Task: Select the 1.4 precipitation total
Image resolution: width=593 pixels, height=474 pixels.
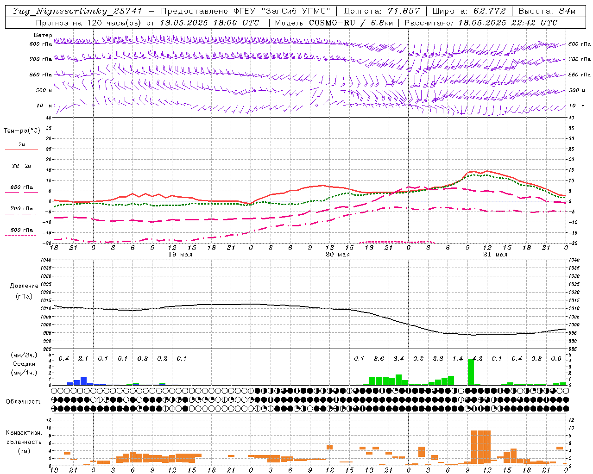Action: (x=458, y=358)
